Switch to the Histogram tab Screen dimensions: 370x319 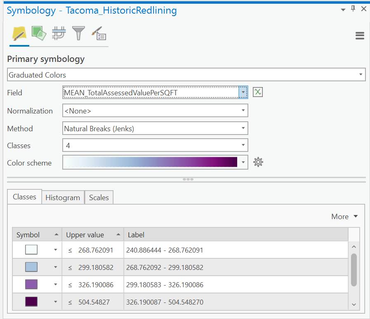pos(63,197)
